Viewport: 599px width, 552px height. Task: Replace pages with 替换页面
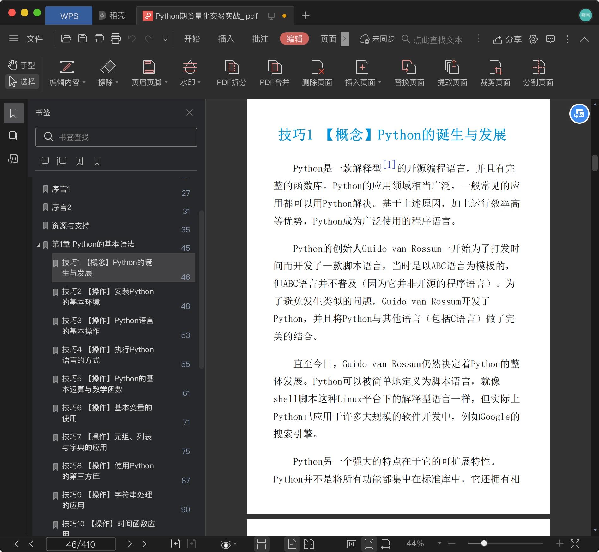[x=409, y=73]
